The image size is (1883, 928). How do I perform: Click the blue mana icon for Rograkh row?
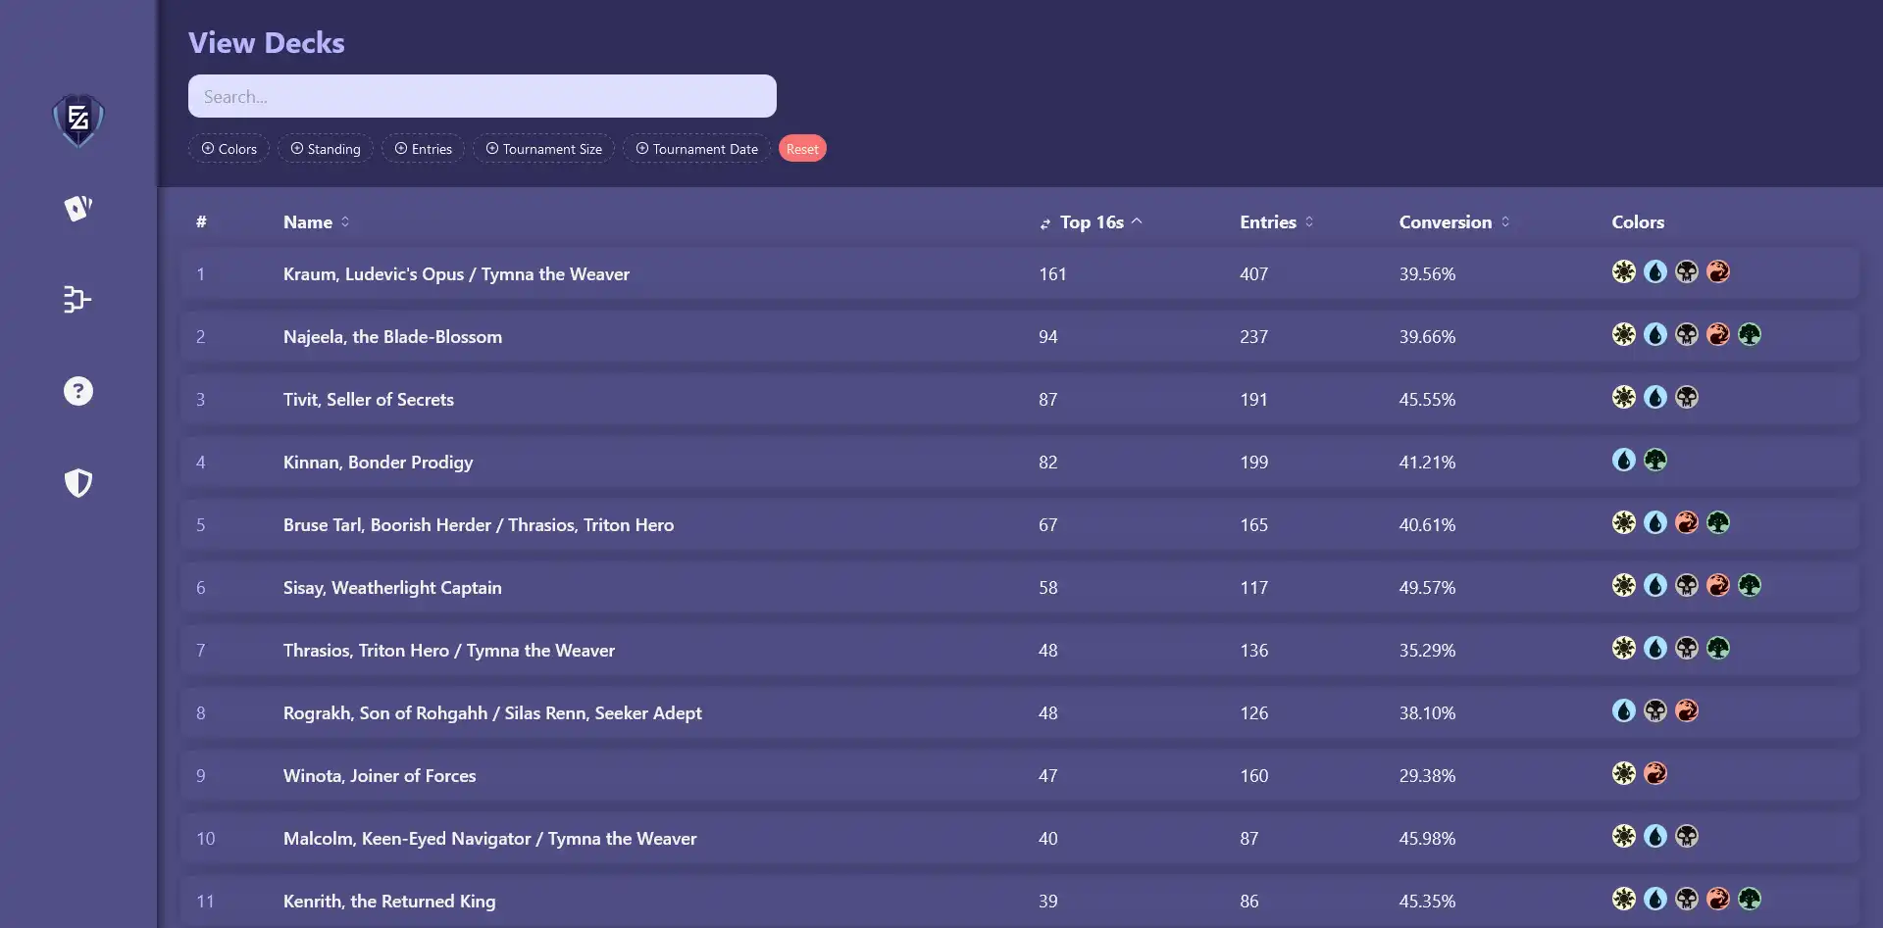pyautogui.click(x=1624, y=710)
